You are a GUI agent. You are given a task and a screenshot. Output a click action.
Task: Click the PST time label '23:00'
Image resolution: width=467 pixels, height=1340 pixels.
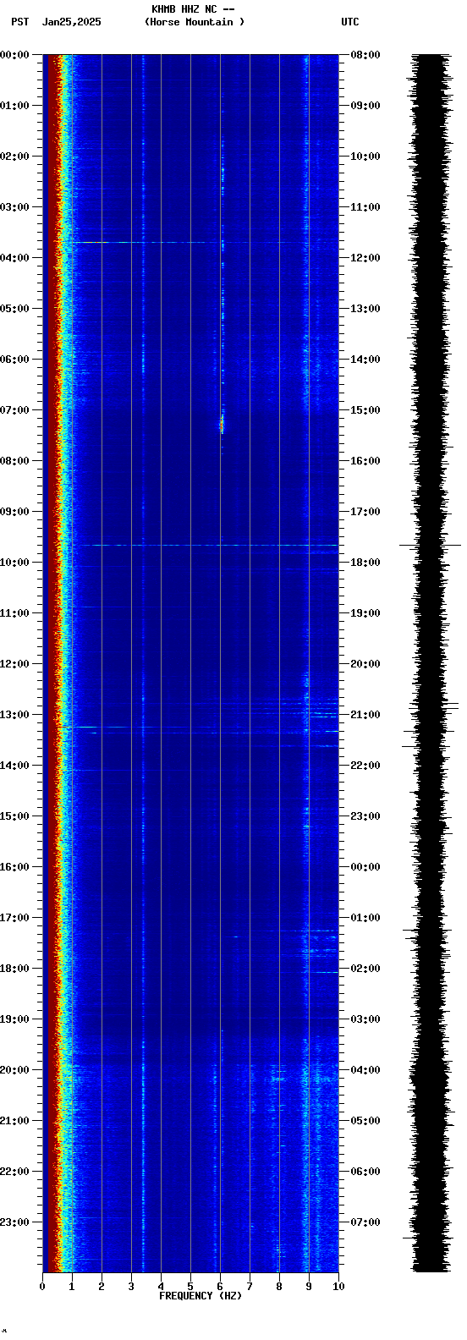click(14, 1222)
